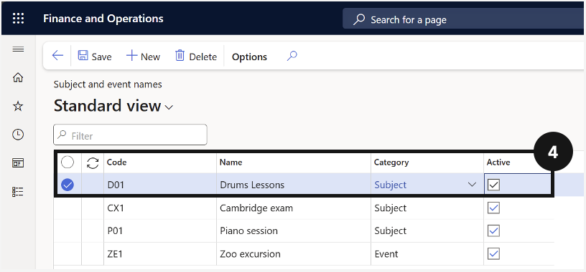Screen dimensions: 586x272
Task: Click the Finance and Operations title
Action: (x=103, y=19)
